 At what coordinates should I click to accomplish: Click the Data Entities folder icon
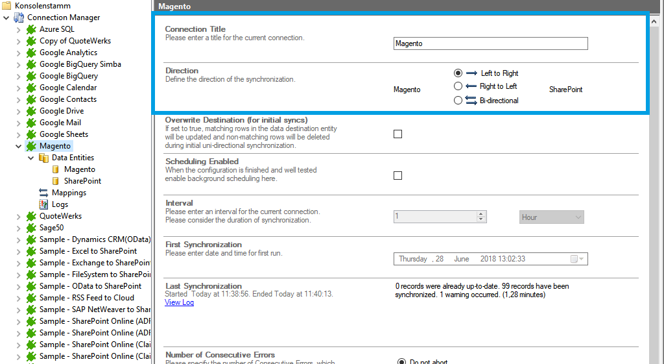point(44,158)
